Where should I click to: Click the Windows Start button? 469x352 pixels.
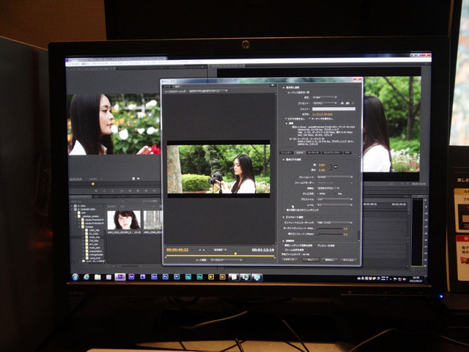[75, 276]
